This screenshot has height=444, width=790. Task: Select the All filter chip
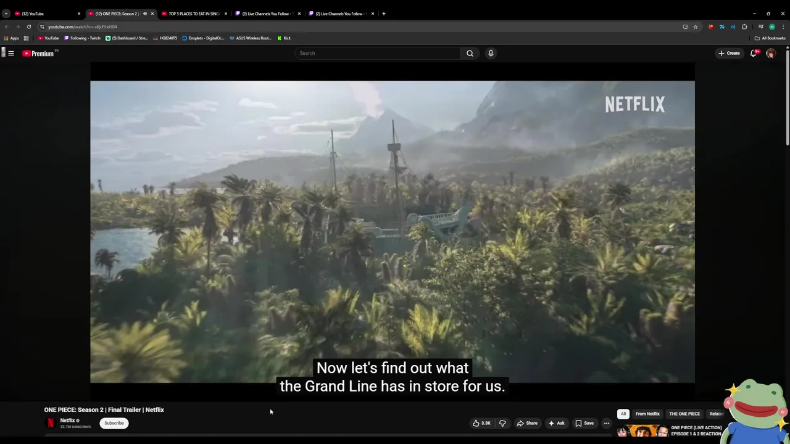[x=623, y=414]
